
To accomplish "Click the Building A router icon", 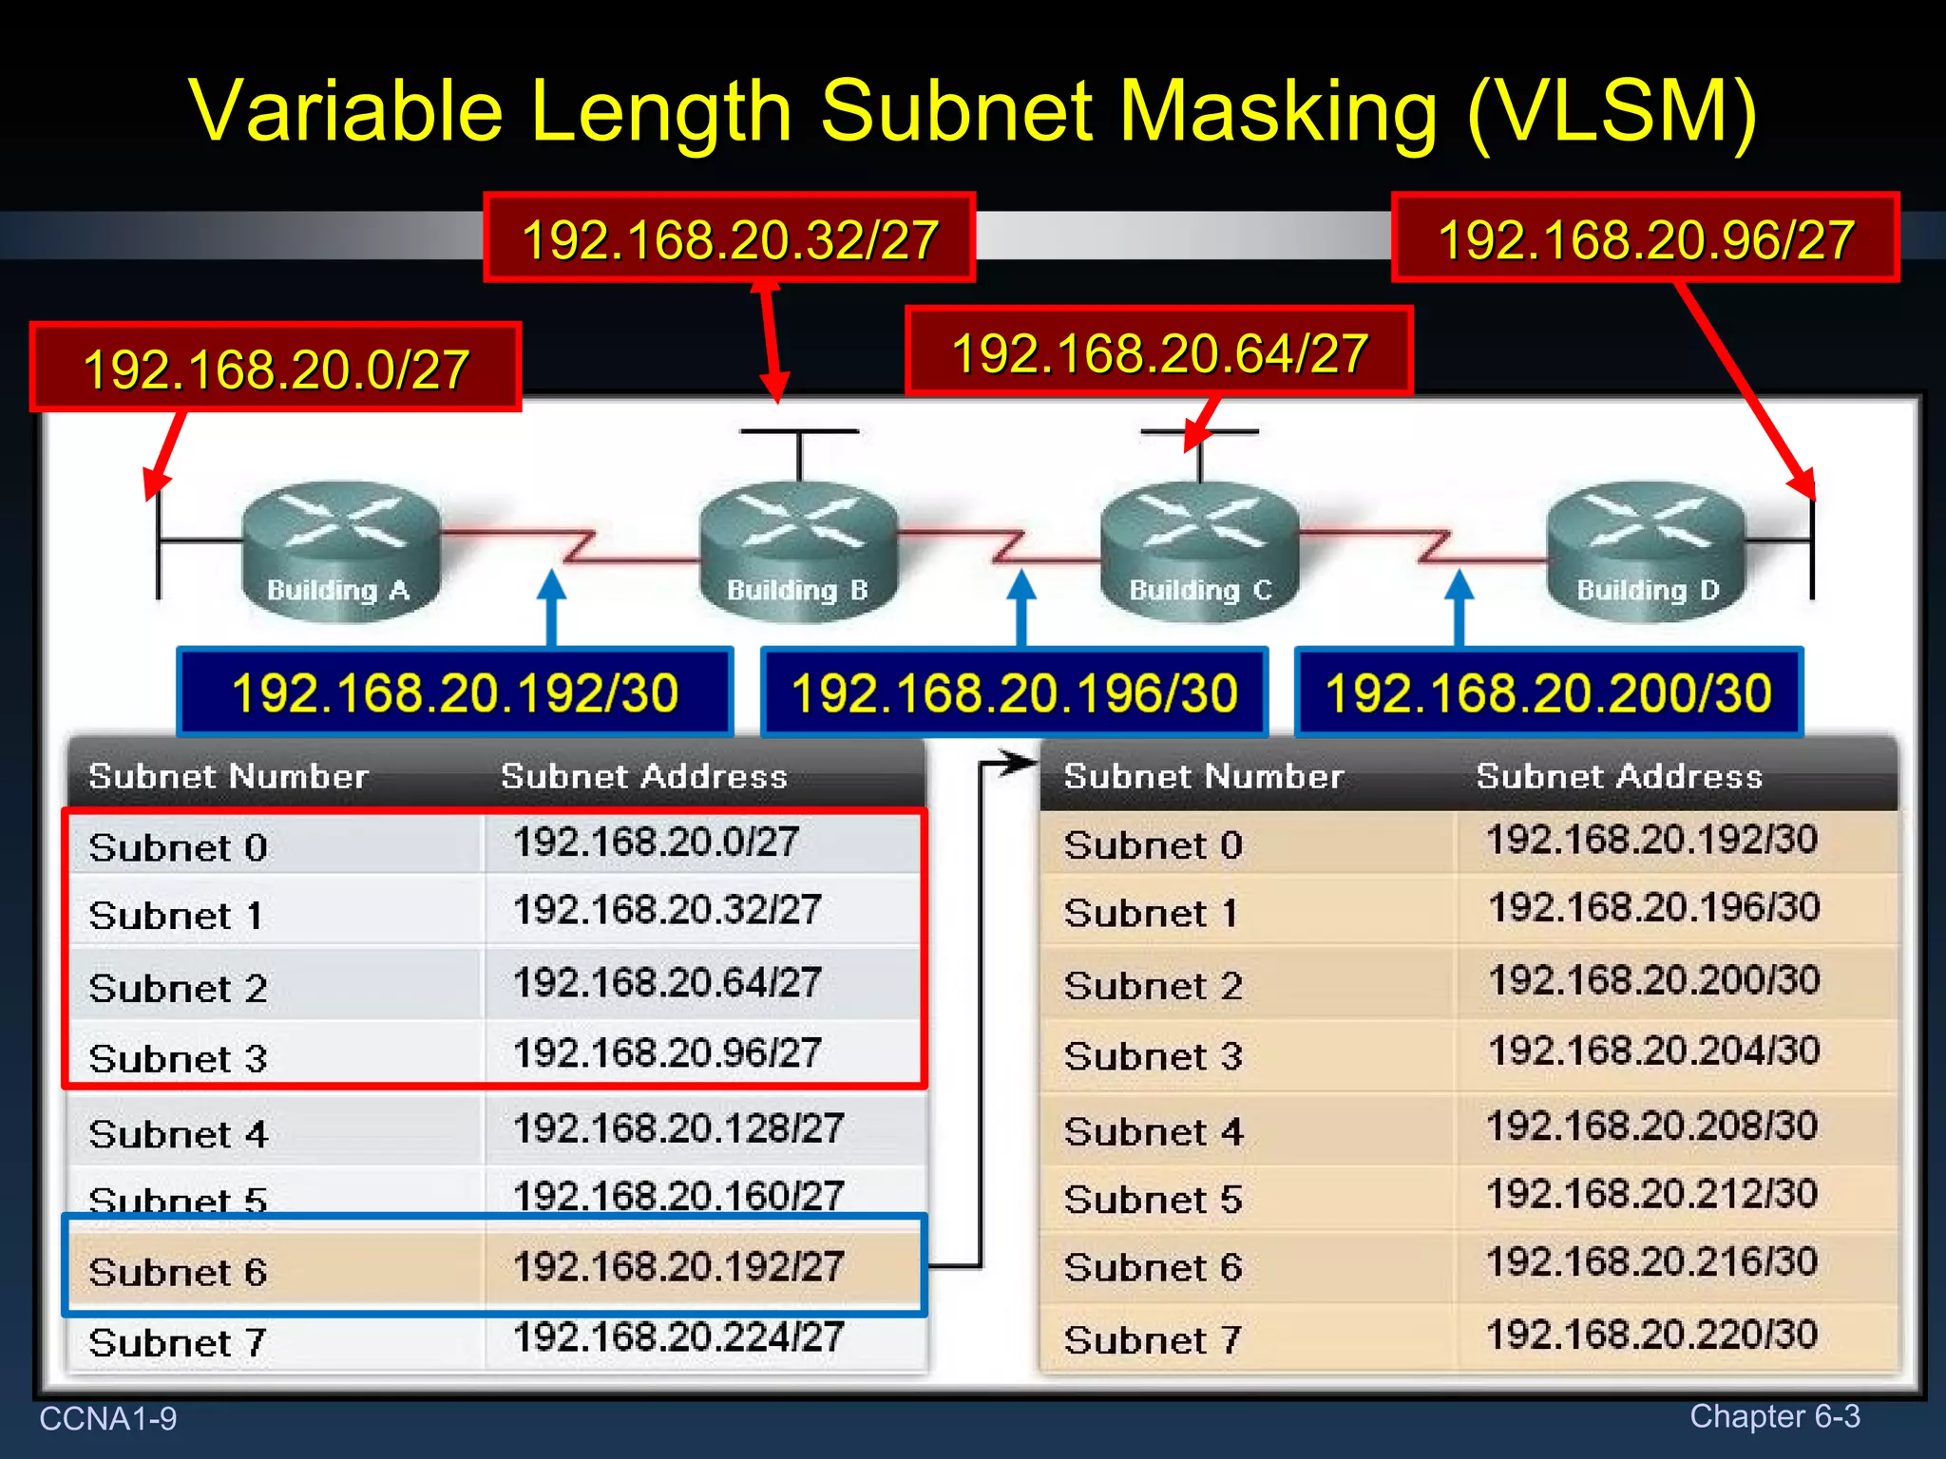I will (x=341, y=550).
